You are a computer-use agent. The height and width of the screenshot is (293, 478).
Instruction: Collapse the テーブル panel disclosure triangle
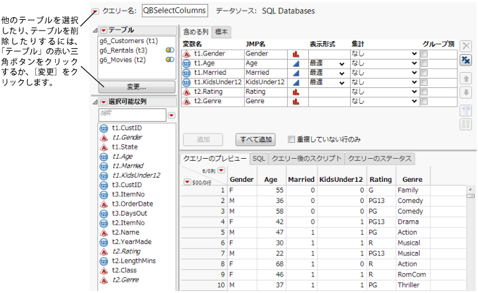95,30
